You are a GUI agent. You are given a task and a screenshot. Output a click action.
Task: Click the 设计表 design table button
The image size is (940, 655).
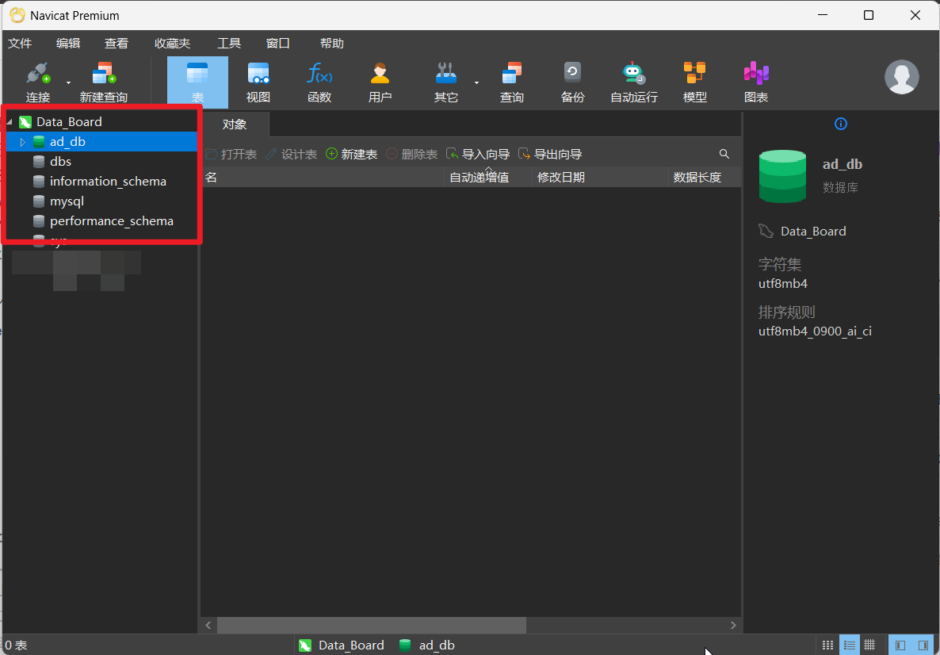tap(292, 154)
